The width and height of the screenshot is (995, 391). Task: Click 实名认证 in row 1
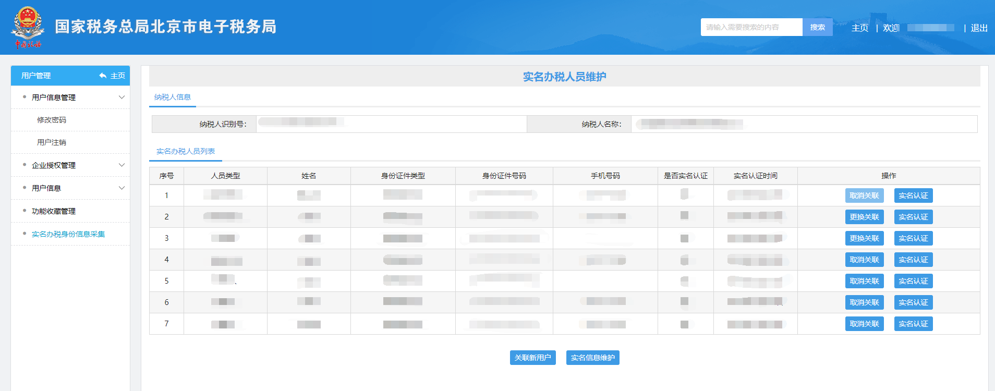tap(914, 195)
